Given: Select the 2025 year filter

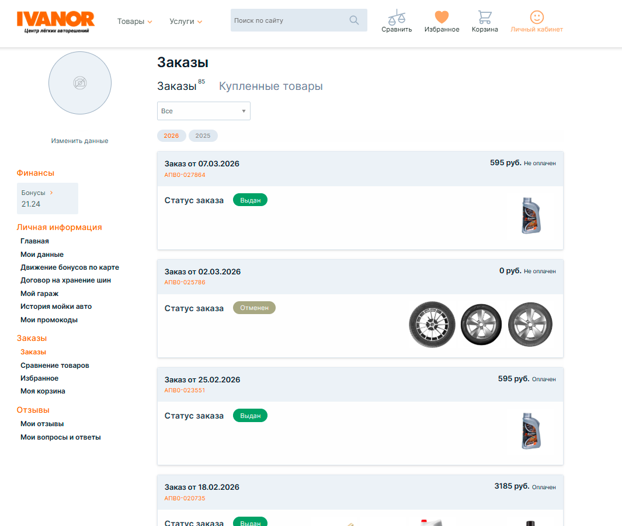Looking at the screenshot, I should coord(203,136).
